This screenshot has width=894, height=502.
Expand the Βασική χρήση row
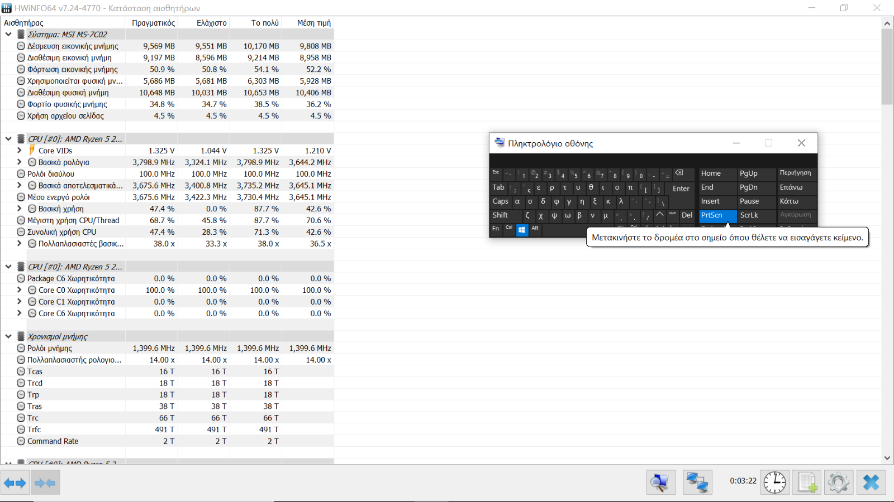click(x=19, y=209)
